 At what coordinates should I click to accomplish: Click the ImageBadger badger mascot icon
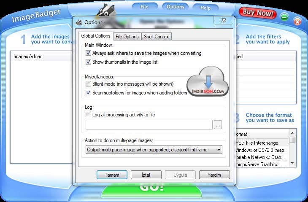click(105, 10)
